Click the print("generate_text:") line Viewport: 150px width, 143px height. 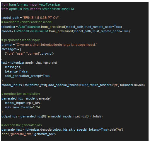tap(28, 134)
